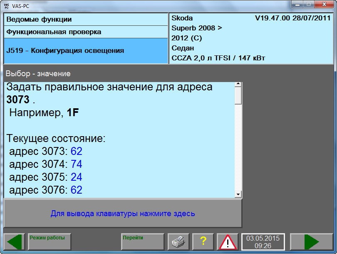Screen dimensions: 337x254
Task: Continue with the green right arrow
Action: [x=312, y=242]
